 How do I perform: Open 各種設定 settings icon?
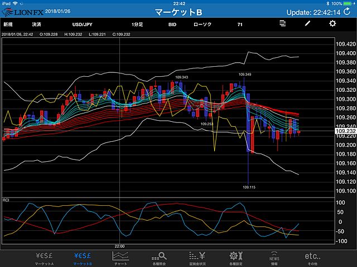click(237, 258)
